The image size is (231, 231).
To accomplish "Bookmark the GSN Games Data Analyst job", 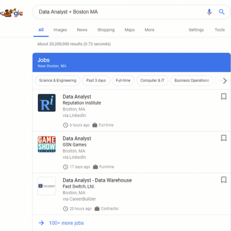I will pos(224,138).
